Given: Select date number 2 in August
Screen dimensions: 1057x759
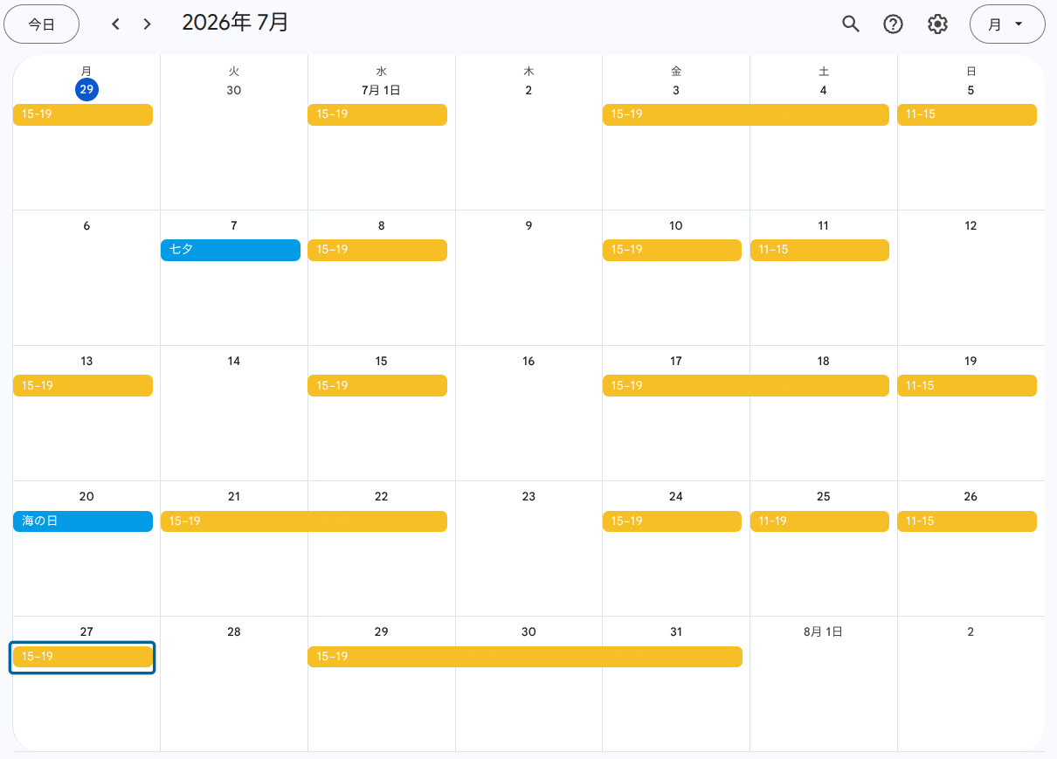Looking at the screenshot, I should coord(971,631).
